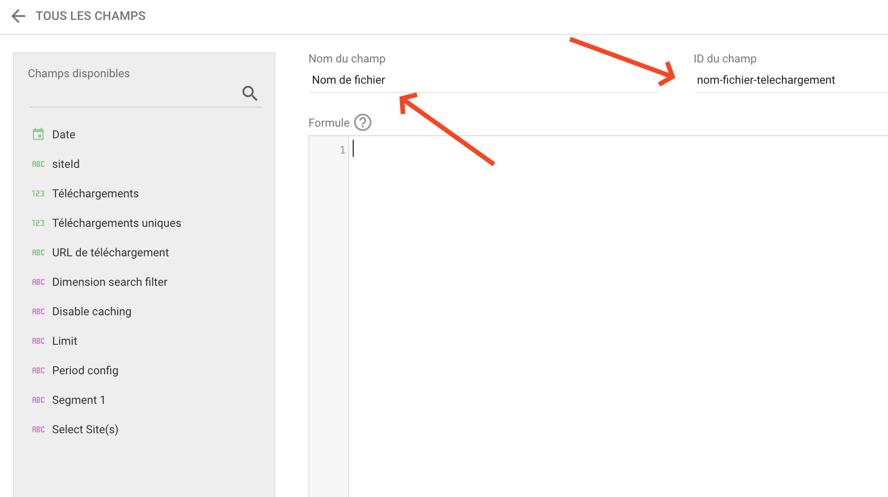
Task: Select Disable caching field
Action: tap(92, 311)
